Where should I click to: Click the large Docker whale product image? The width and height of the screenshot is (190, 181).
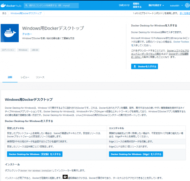click(x=10, y=33)
